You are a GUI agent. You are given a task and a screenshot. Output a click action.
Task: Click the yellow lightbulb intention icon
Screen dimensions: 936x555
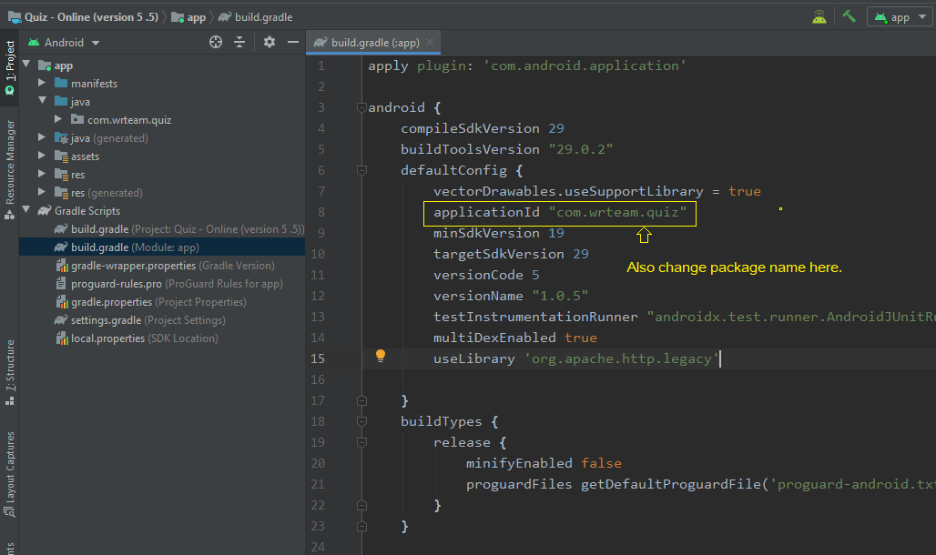tap(381, 357)
